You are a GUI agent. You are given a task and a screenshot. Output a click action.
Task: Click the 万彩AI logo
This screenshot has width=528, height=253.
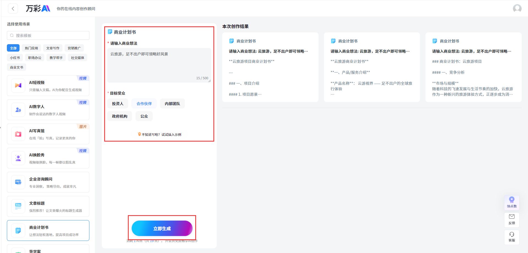[38, 9]
